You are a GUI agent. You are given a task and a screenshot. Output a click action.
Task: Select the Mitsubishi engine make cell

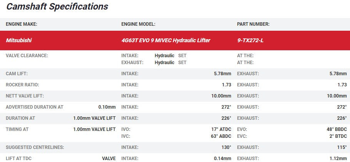point(19,40)
